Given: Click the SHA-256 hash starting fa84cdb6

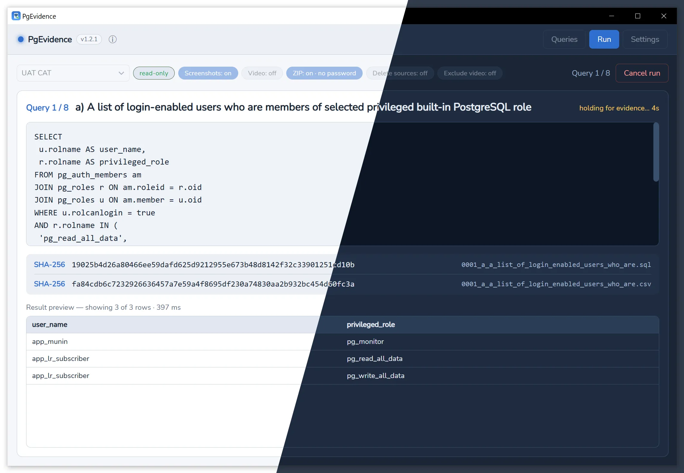Looking at the screenshot, I should coord(213,284).
